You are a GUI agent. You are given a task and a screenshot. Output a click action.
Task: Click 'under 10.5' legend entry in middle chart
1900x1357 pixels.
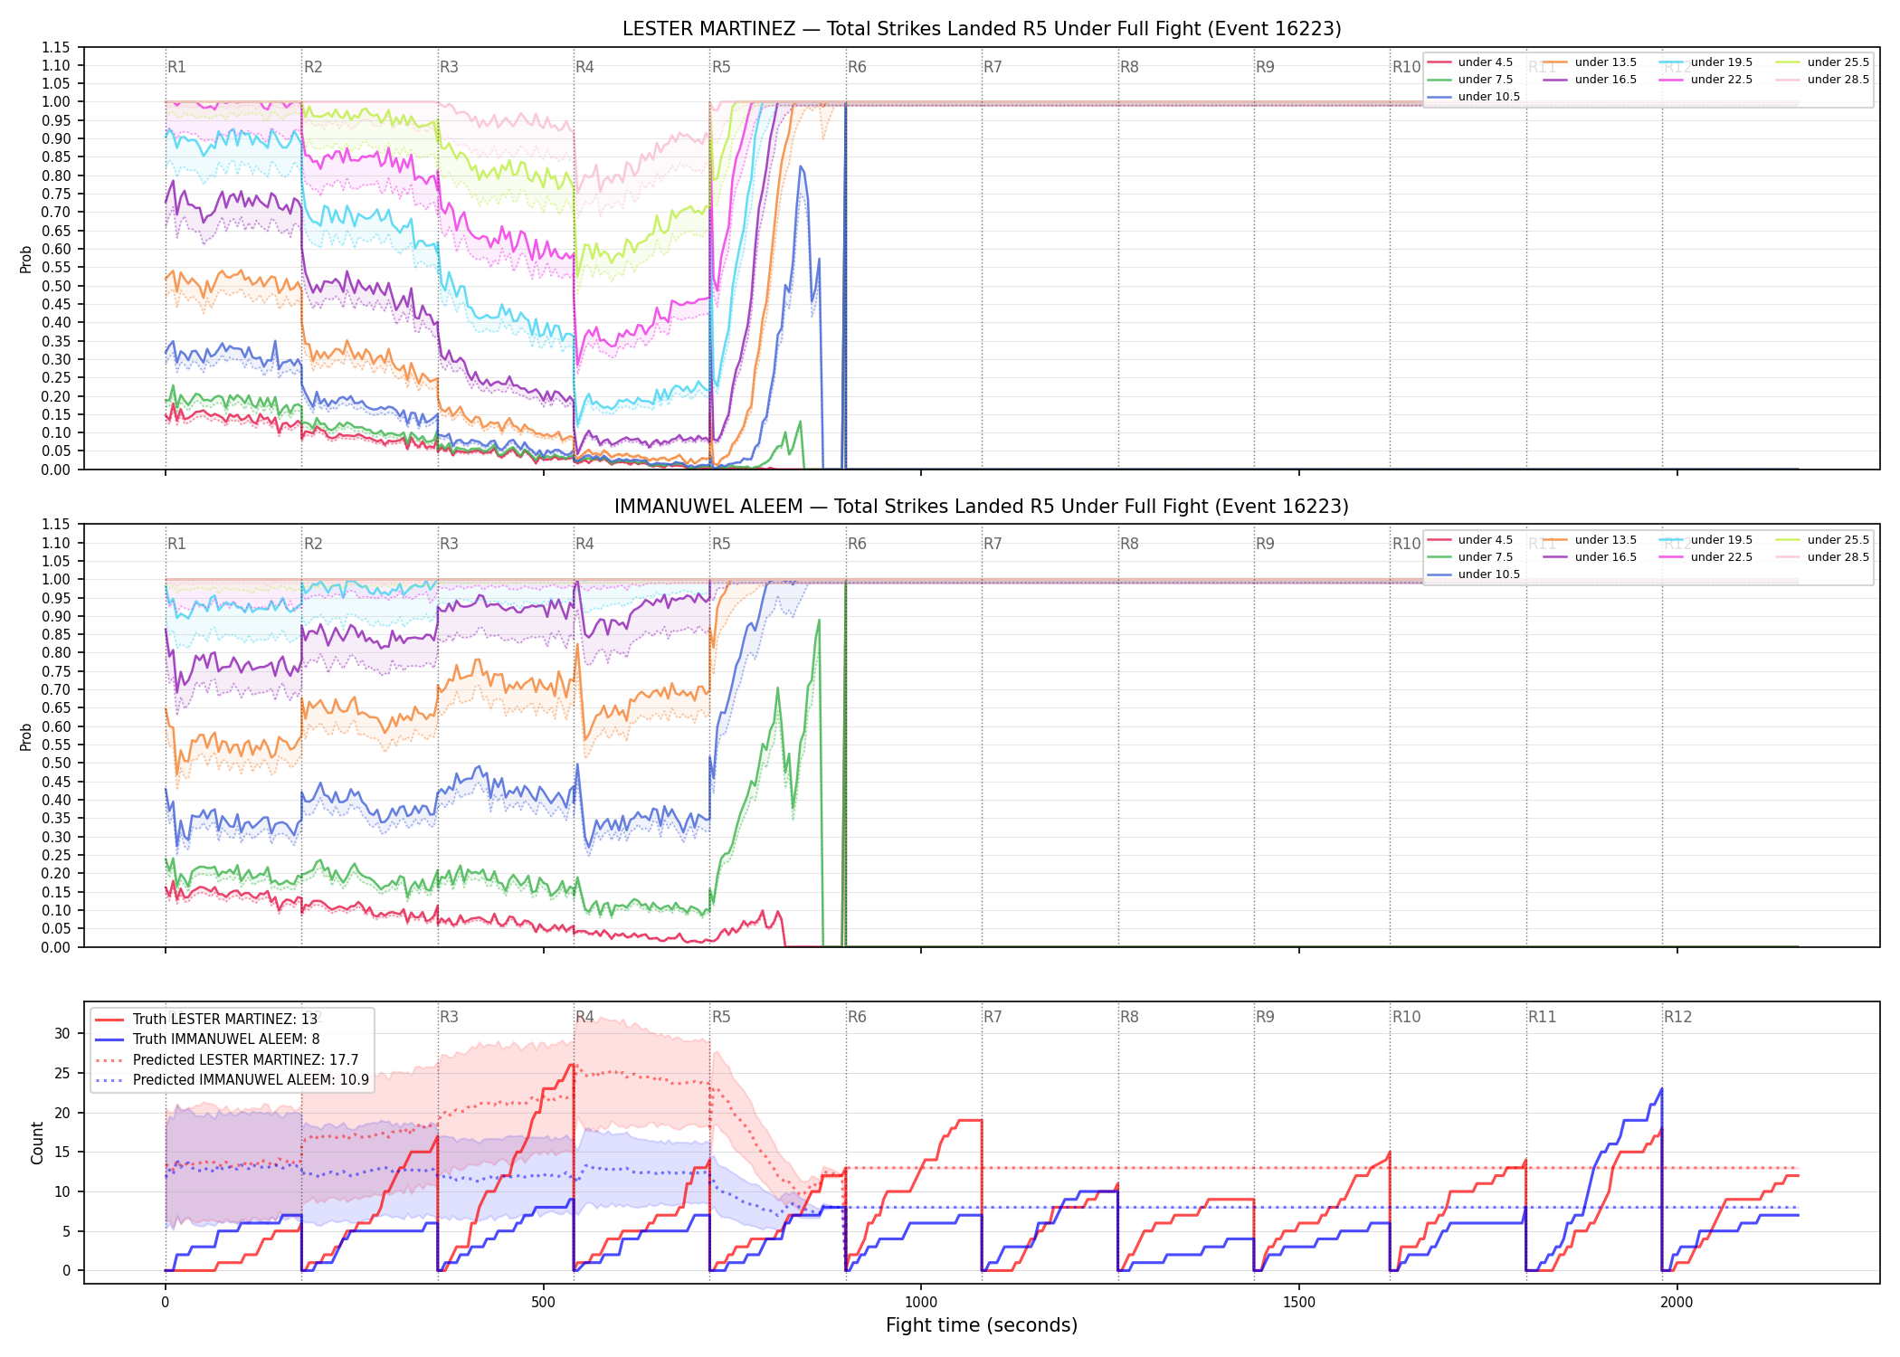[1474, 574]
